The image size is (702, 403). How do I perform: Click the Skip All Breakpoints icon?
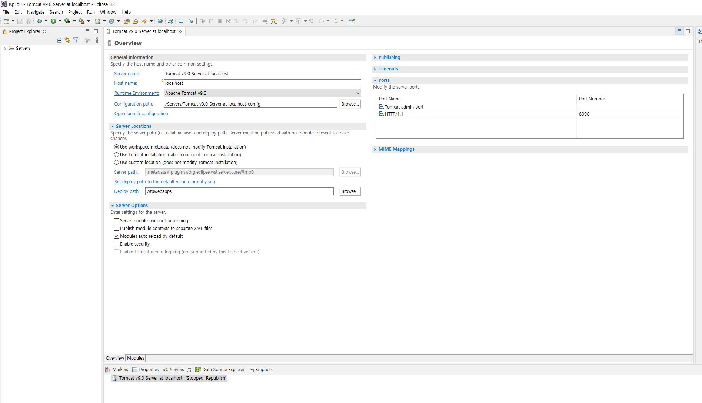192,21
